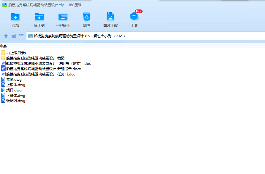Select the 装配图.dwg file

(13, 101)
